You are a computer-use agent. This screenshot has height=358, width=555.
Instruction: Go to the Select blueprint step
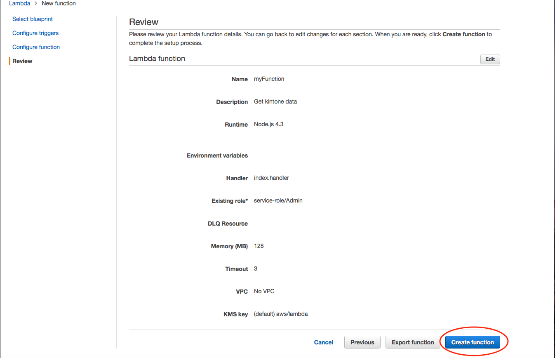point(33,19)
